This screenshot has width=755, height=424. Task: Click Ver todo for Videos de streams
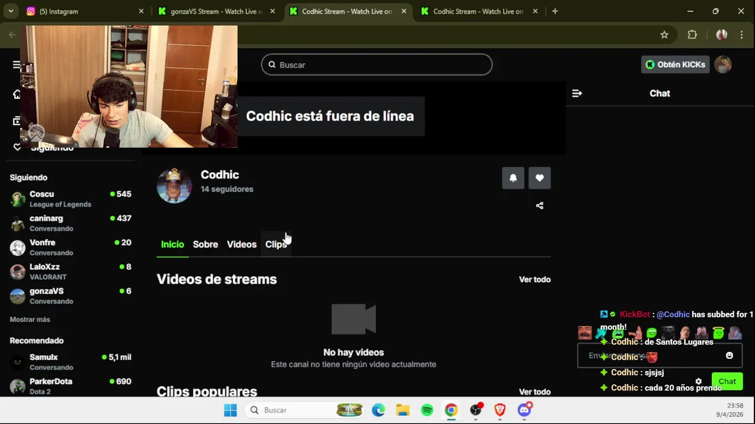(535, 279)
